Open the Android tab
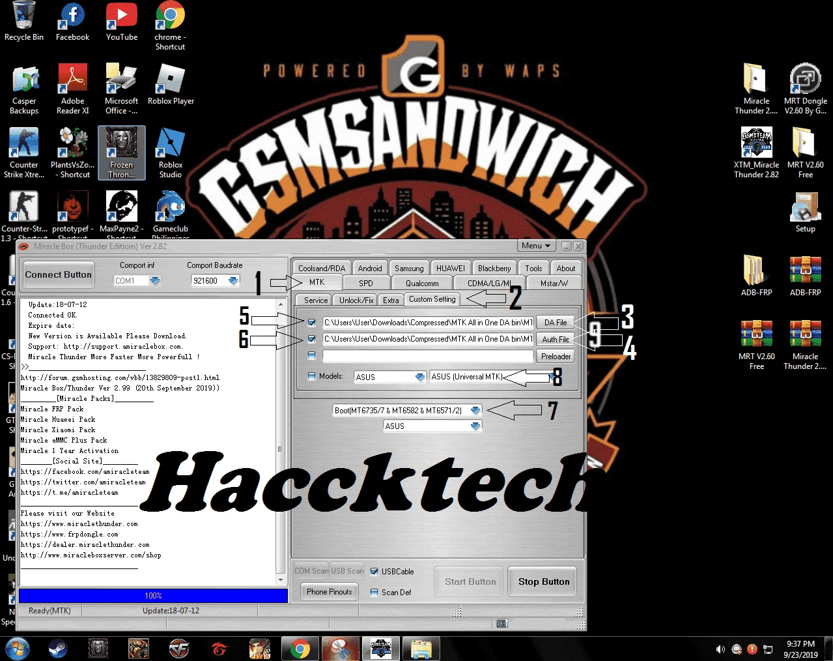This screenshot has height=661, width=833. [370, 268]
